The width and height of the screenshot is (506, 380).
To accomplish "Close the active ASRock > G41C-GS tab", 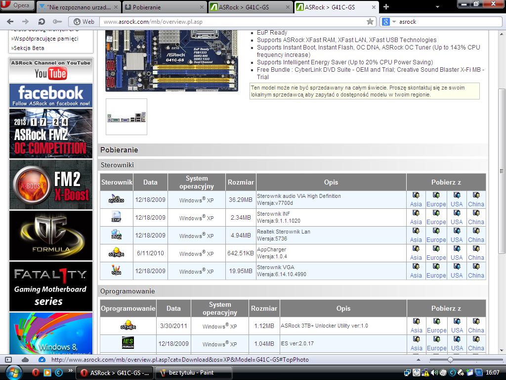I will pyautogui.click(x=374, y=7).
